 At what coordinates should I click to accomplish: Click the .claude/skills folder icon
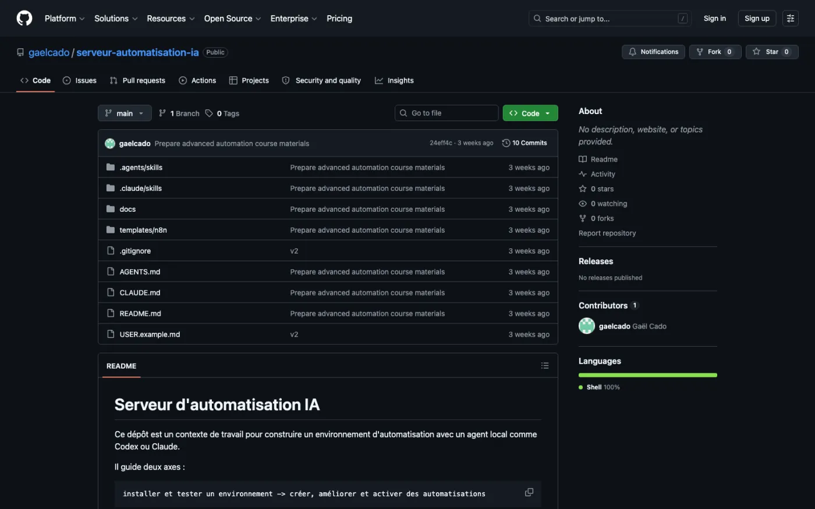[111, 188]
